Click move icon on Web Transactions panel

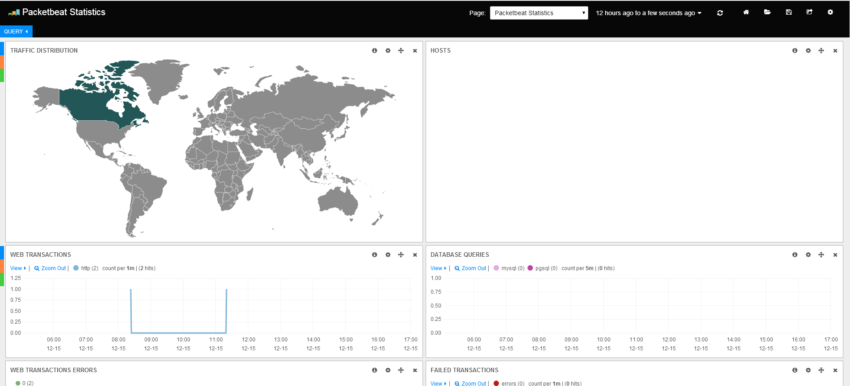click(x=401, y=255)
